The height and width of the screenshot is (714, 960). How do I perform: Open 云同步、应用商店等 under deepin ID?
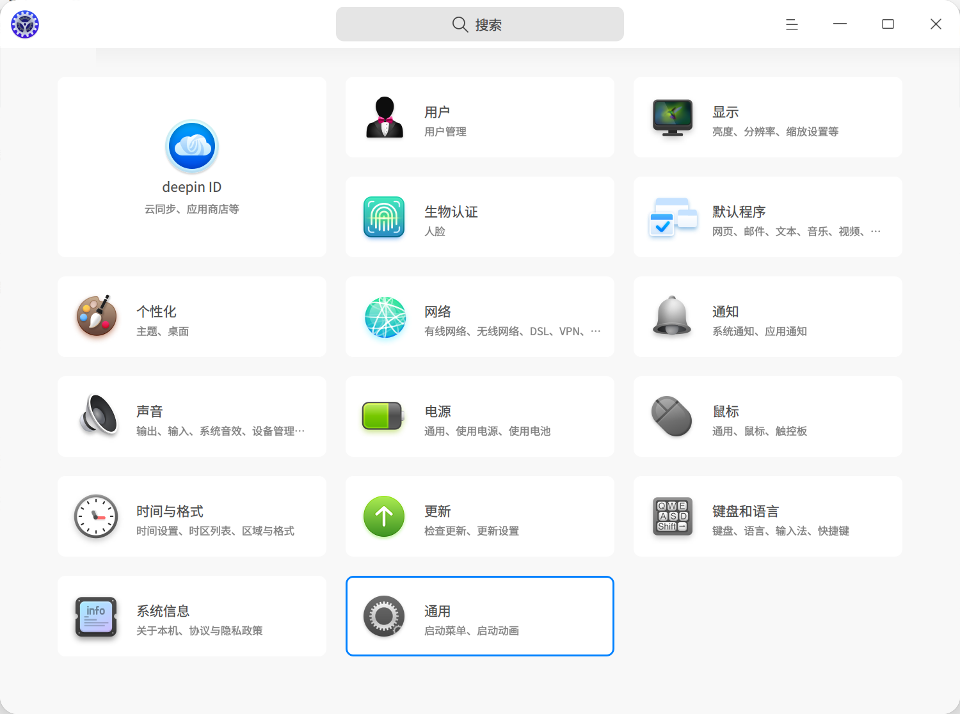coord(192,209)
